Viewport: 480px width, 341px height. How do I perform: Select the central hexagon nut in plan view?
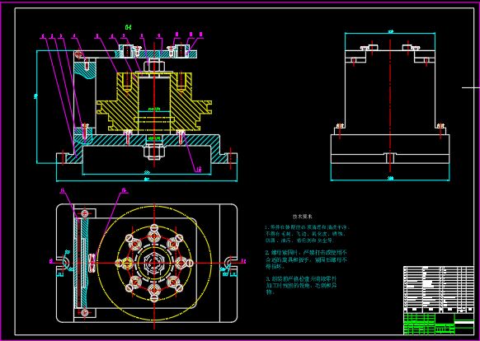pyautogui.click(x=154, y=263)
